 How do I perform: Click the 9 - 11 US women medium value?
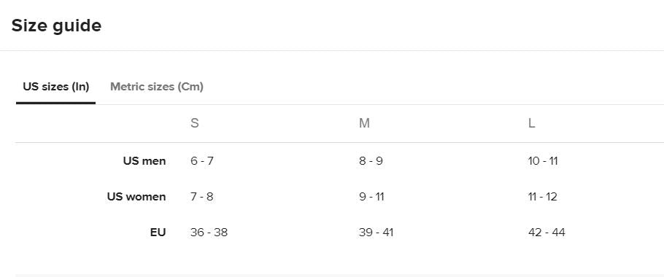click(x=371, y=197)
